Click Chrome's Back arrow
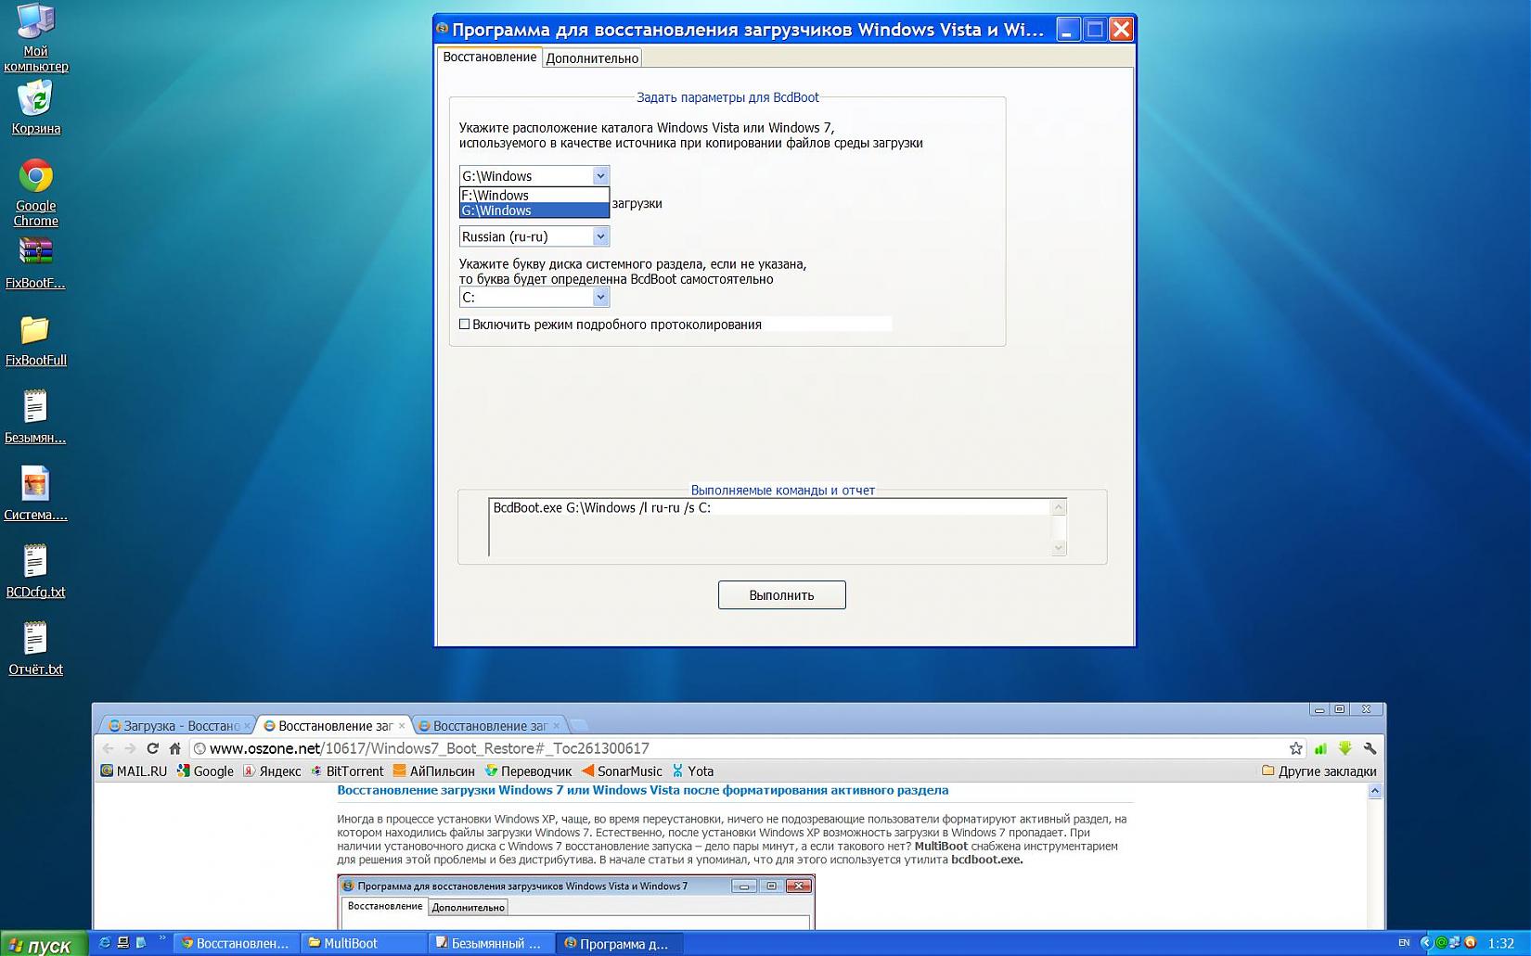The height and width of the screenshot is (956, 1531). 108,748
